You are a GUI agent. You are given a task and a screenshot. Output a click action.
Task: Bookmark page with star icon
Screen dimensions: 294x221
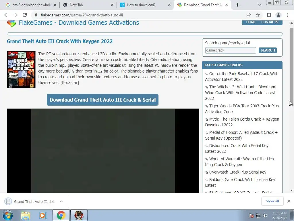click(258, 15)
